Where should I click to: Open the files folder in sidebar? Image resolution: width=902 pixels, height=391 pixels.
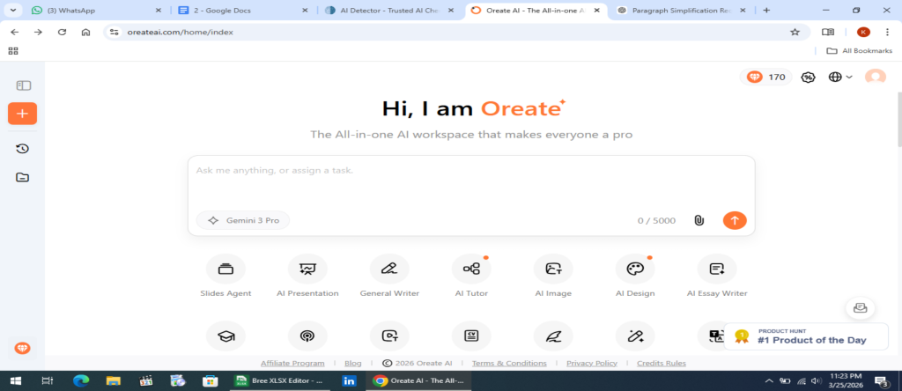[22, 177]
